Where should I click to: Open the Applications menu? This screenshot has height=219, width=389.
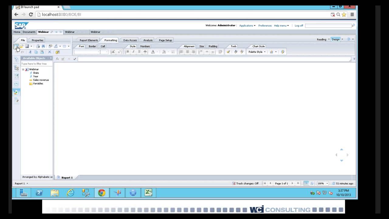pyautogui.click(x=247, y=26)
